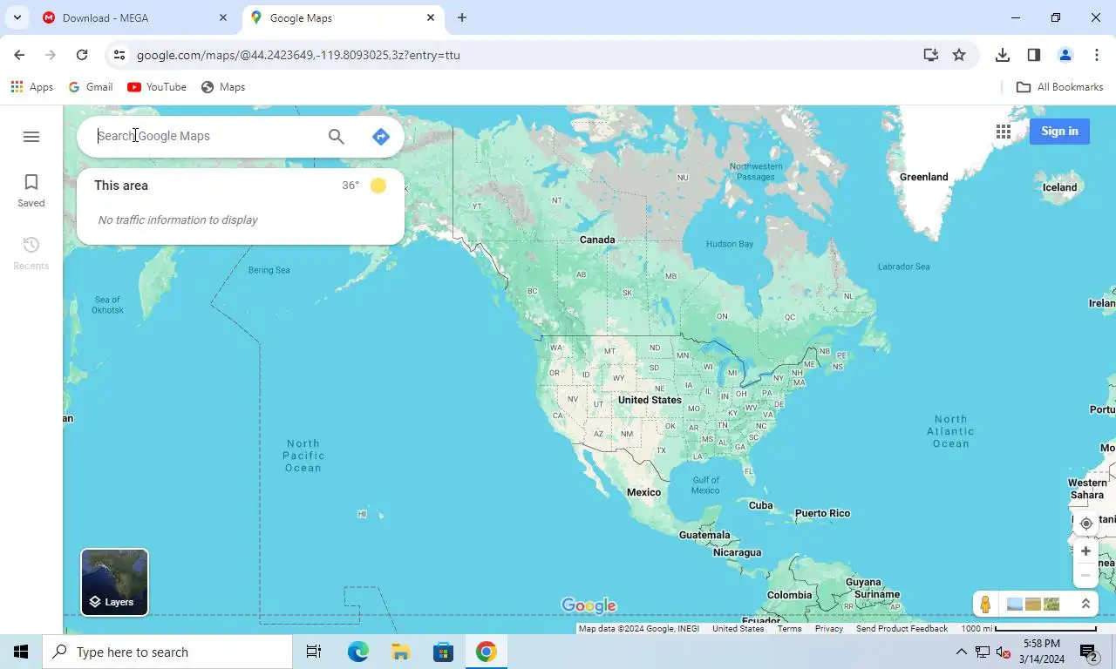
Task: Launch Microsoft Edge from the taskbar
Action: (x=357, y=652)
